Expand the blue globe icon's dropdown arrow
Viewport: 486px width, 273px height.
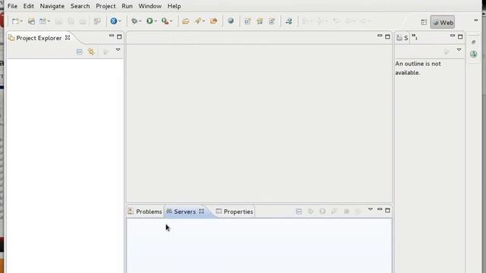(120, 21)
